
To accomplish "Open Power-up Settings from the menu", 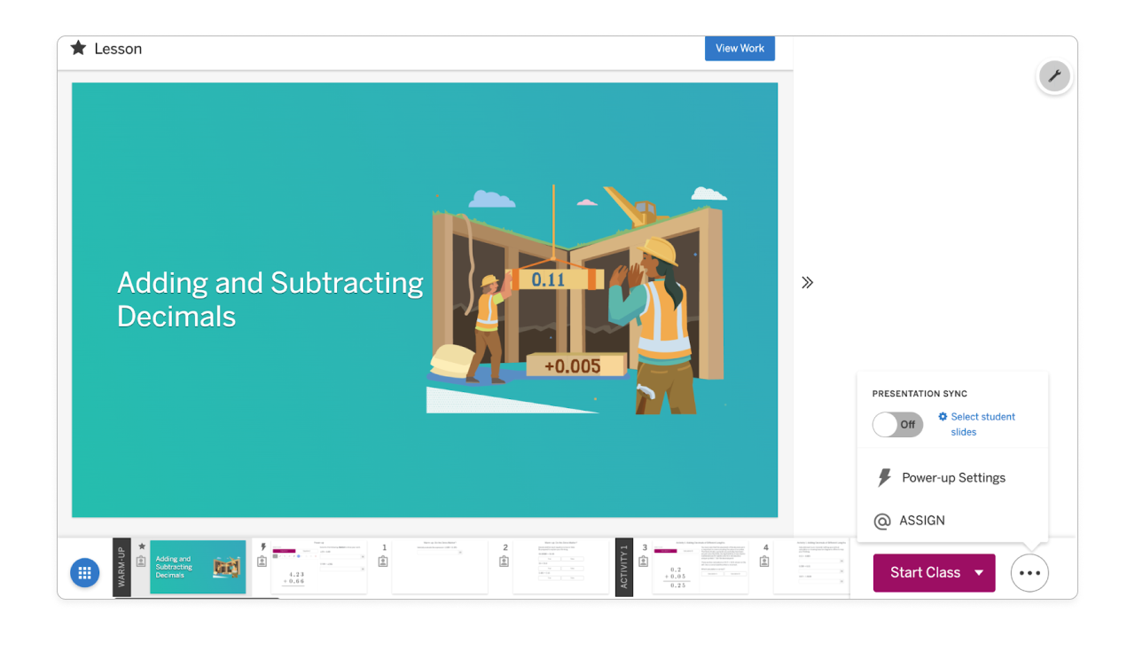I will tap(953, 478).
